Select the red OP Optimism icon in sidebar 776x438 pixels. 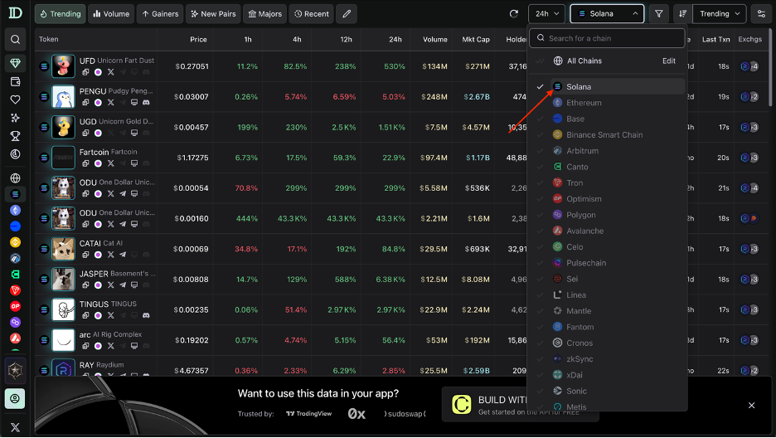coord(16,306)
